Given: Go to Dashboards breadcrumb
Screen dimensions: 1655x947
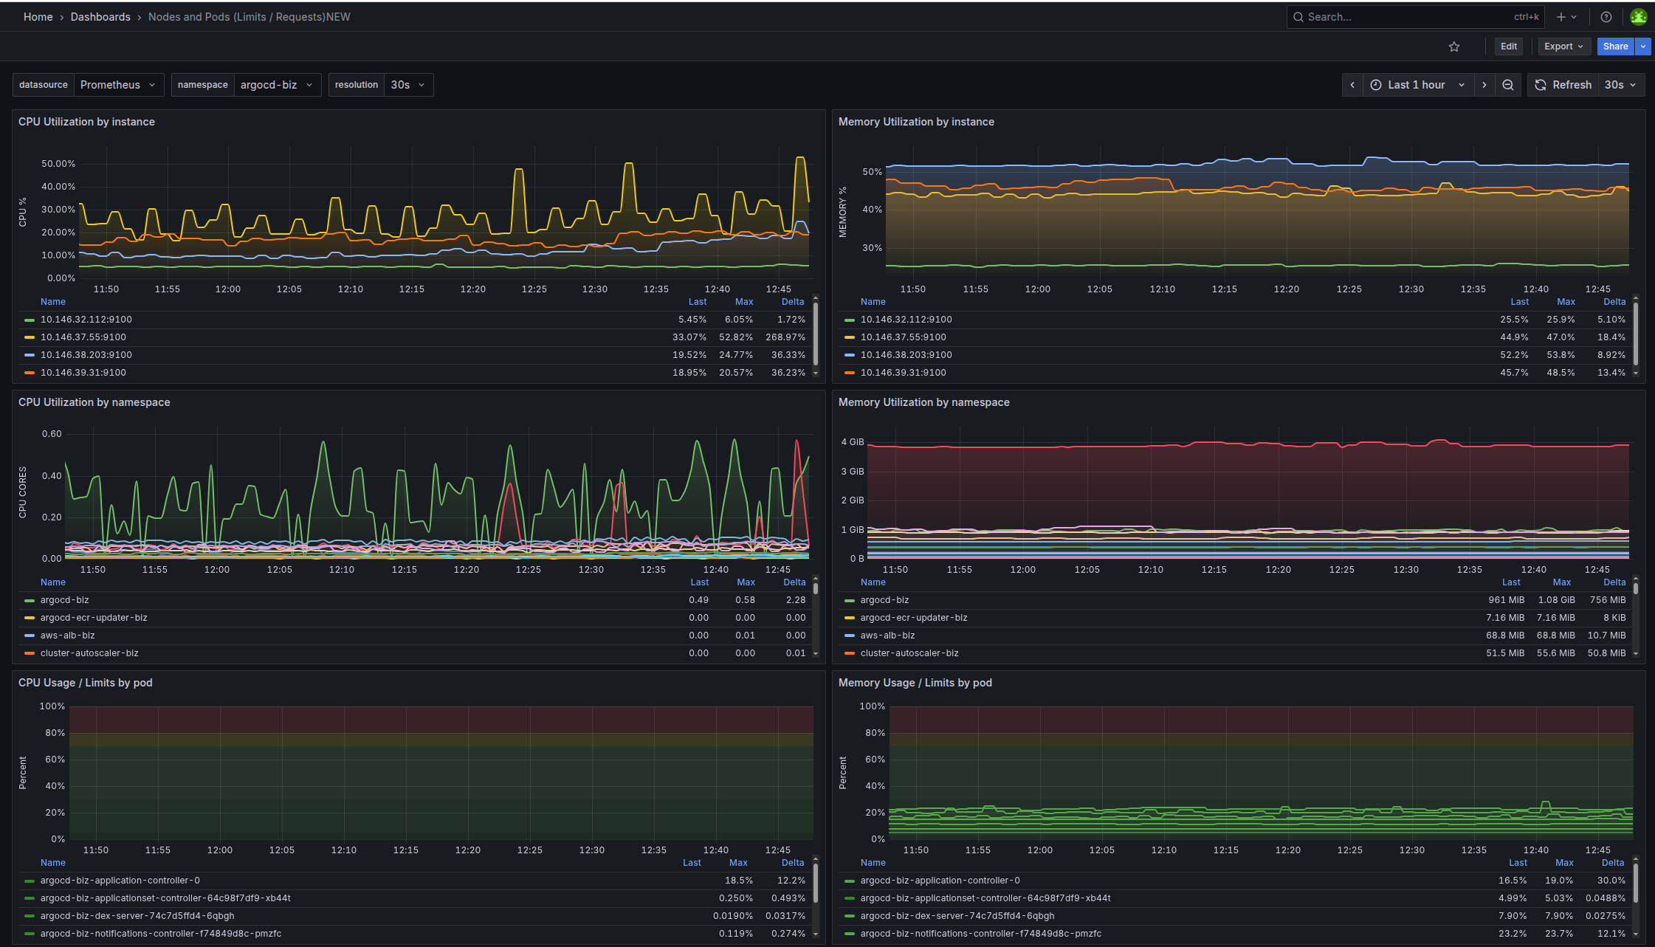Looking at the screenshot, I should pos(100,17).
